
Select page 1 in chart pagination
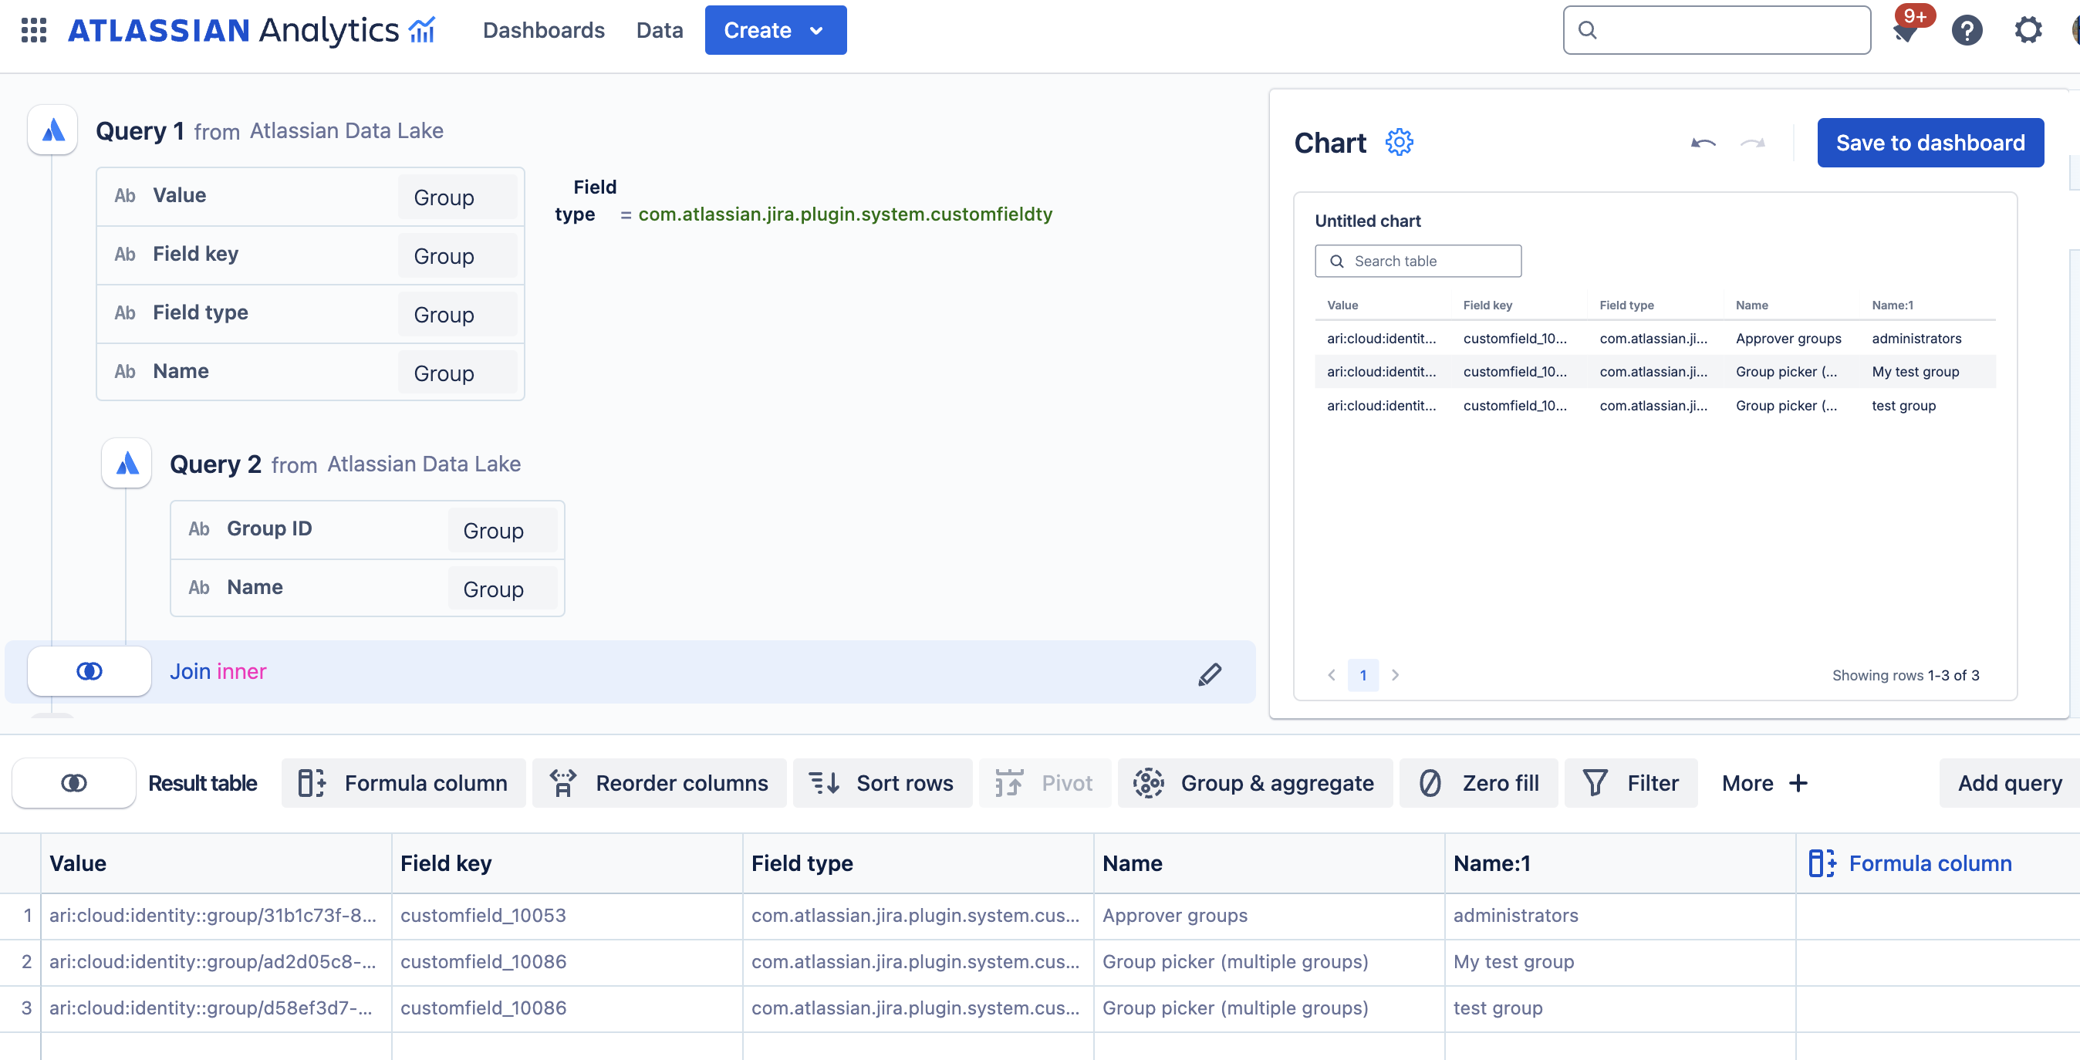click(1363, 675)
